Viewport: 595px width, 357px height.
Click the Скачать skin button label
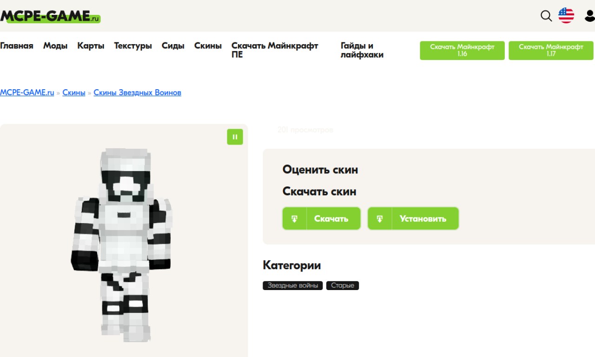[x=331, y=218]
